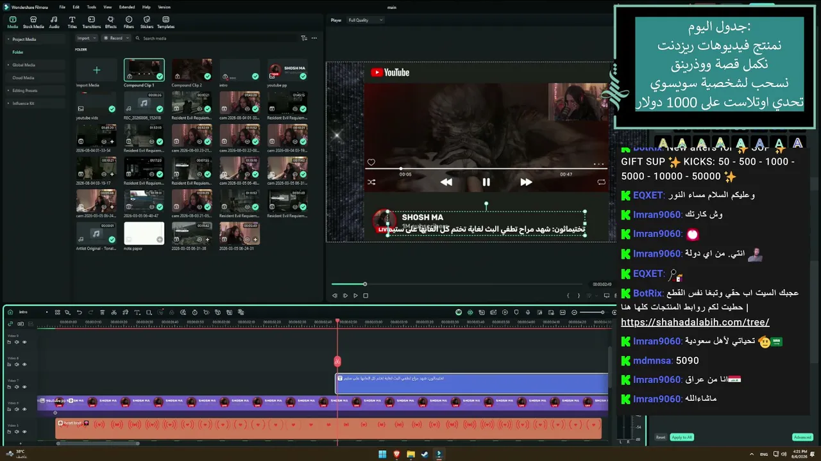Screen dimensions: 821x461
Task: Open the Effects tab
Action: [x=111, y=22]
